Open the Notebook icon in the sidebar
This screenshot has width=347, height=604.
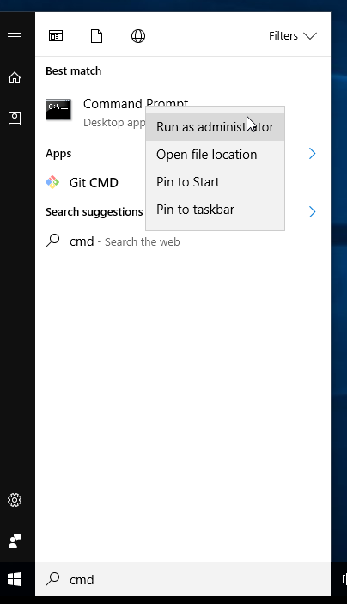coord(15,119)
